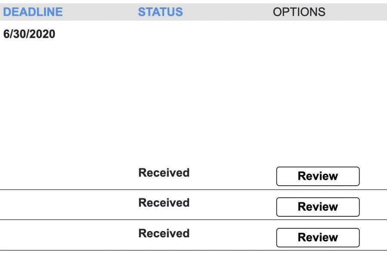Open review for the topmost received item
387x258 pixels.
pyautogui.click(x=318, y=176)
